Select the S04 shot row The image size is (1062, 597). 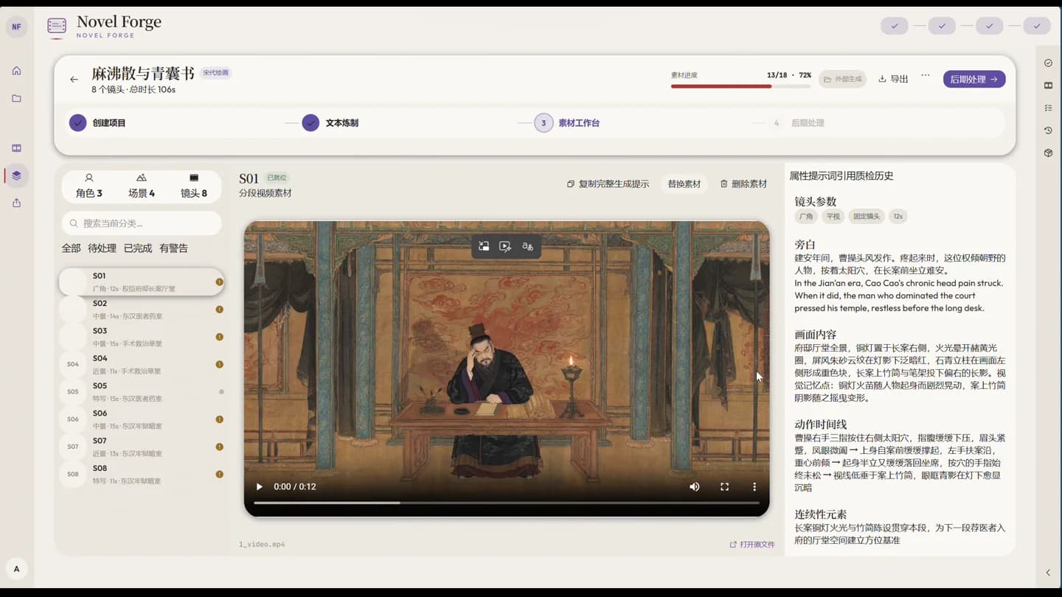(x=142, y=364)
